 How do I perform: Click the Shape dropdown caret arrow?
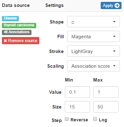coord(114,22)
